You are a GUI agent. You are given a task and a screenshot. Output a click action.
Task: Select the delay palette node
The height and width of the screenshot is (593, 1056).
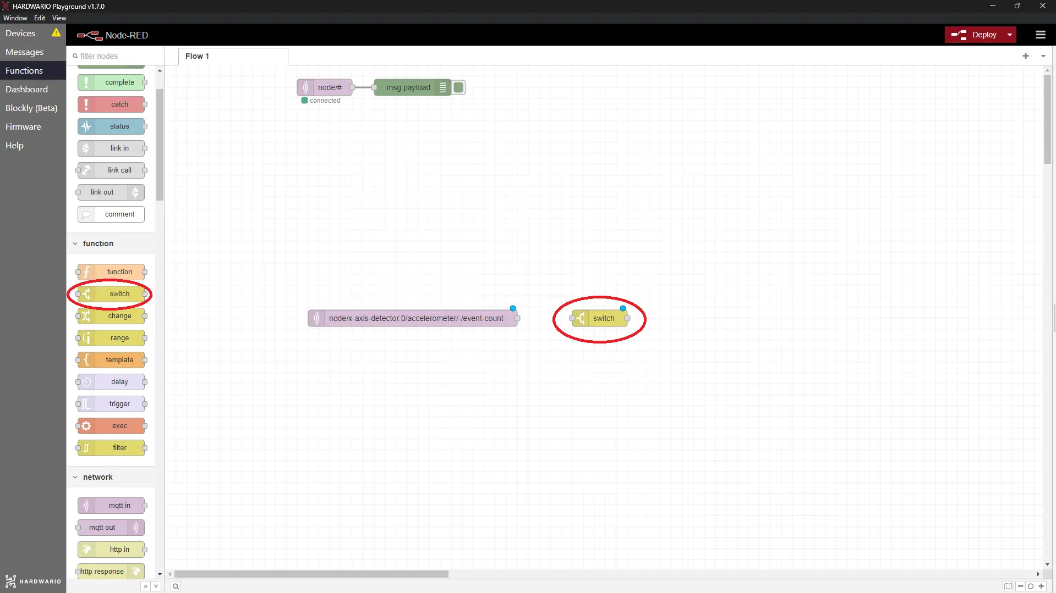111,382
